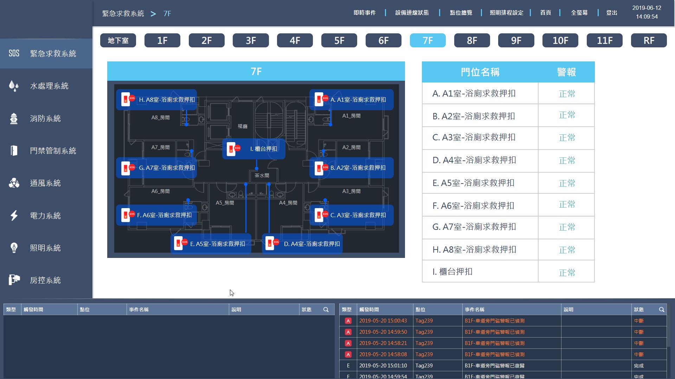Open the lightning bolt 電力系統 icon

(14, 215)
